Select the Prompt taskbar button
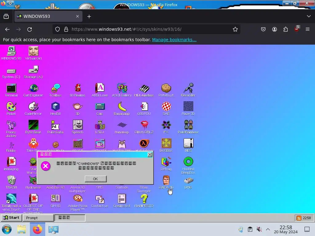315x236 pixels. 38,218
